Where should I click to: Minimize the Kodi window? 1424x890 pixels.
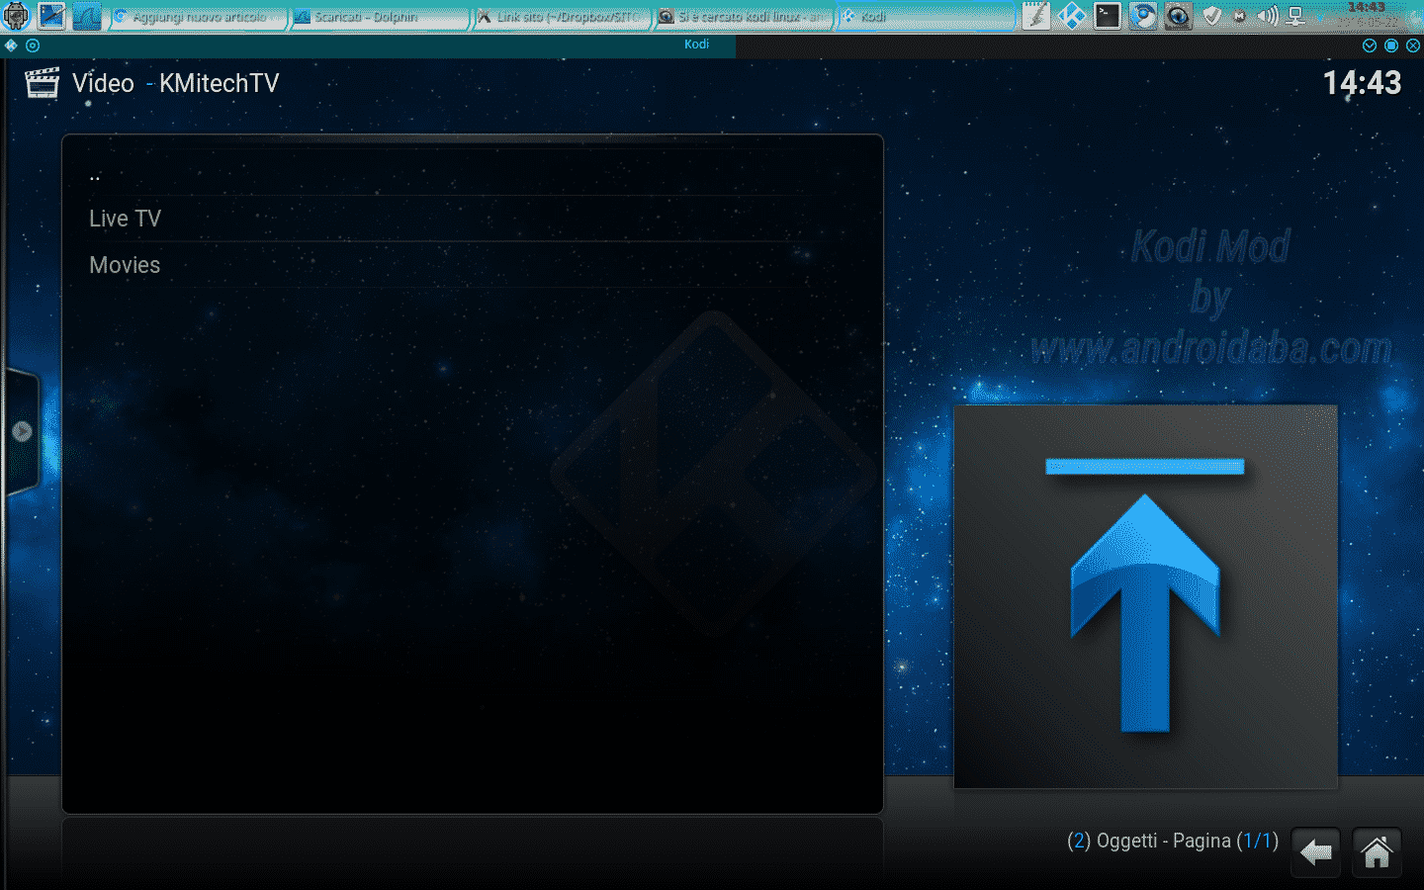[1370, 45]
